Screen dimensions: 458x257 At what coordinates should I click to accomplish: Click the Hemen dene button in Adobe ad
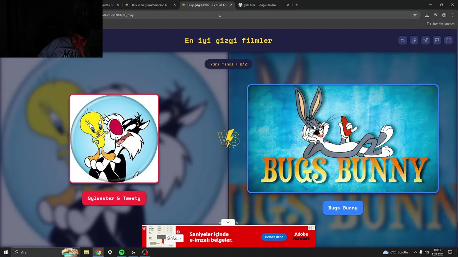pyautogui.click(x=274, y=237)
